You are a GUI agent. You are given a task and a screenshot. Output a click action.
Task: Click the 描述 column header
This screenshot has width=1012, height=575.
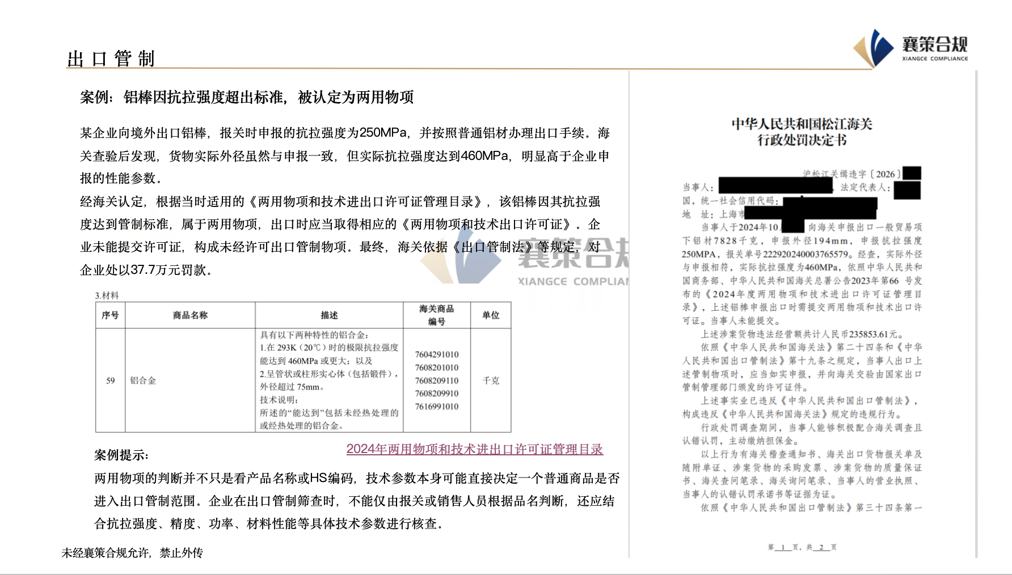(329, 315)
